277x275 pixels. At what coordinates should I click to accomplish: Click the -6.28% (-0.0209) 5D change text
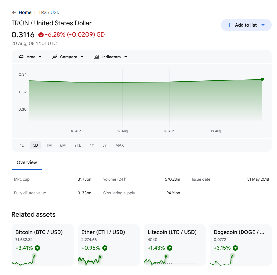pyautogui.click(x=75, y=35)
